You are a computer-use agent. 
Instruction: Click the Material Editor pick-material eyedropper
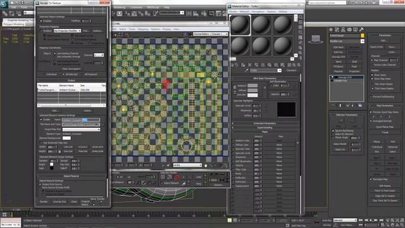click(x=246, y=70)
